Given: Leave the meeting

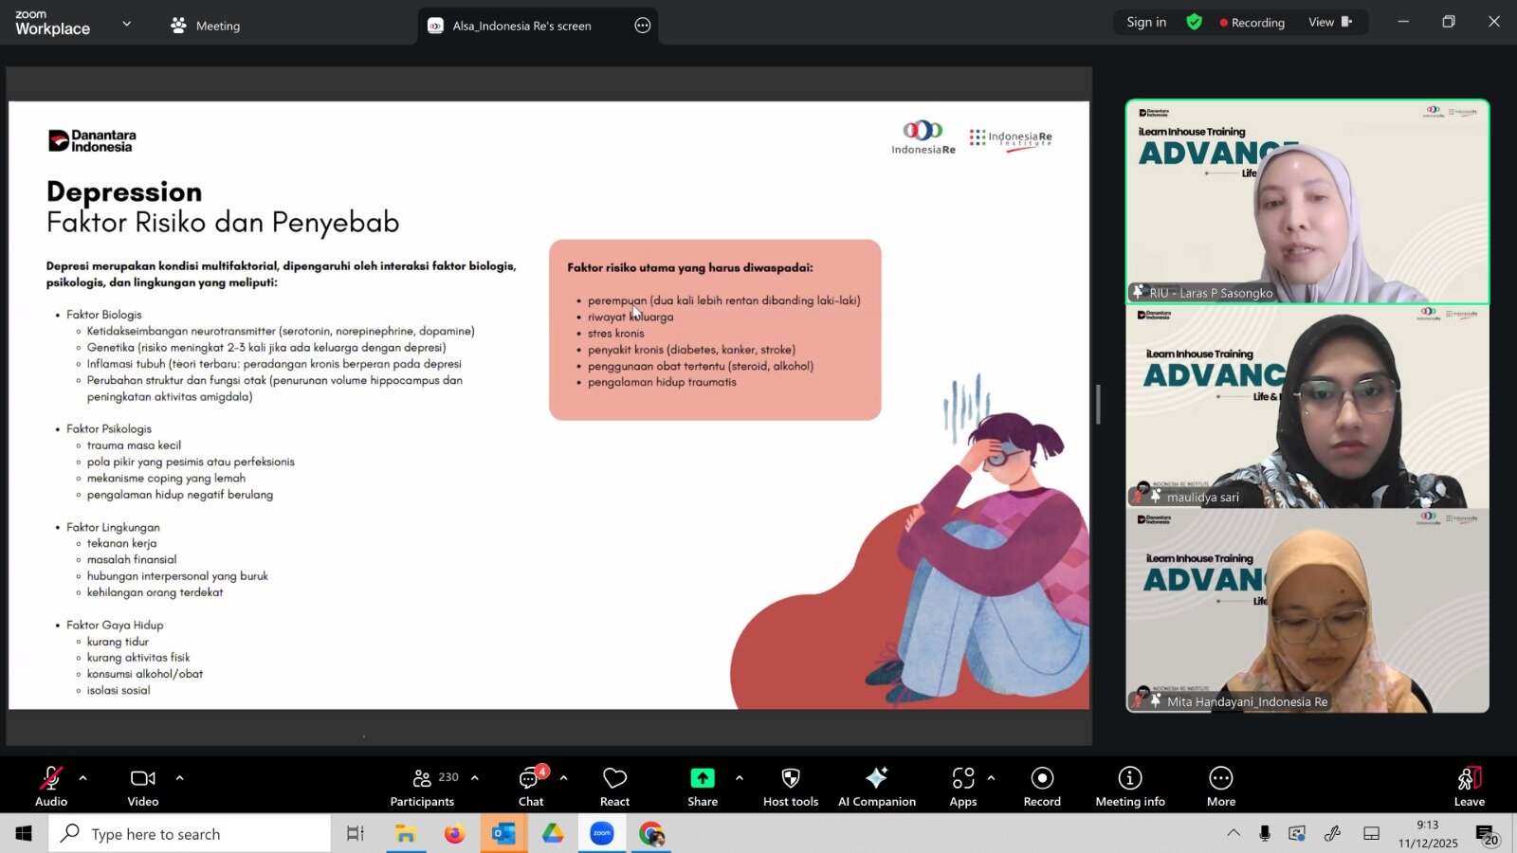Looking at the screenshot, I should point(1469,786).
